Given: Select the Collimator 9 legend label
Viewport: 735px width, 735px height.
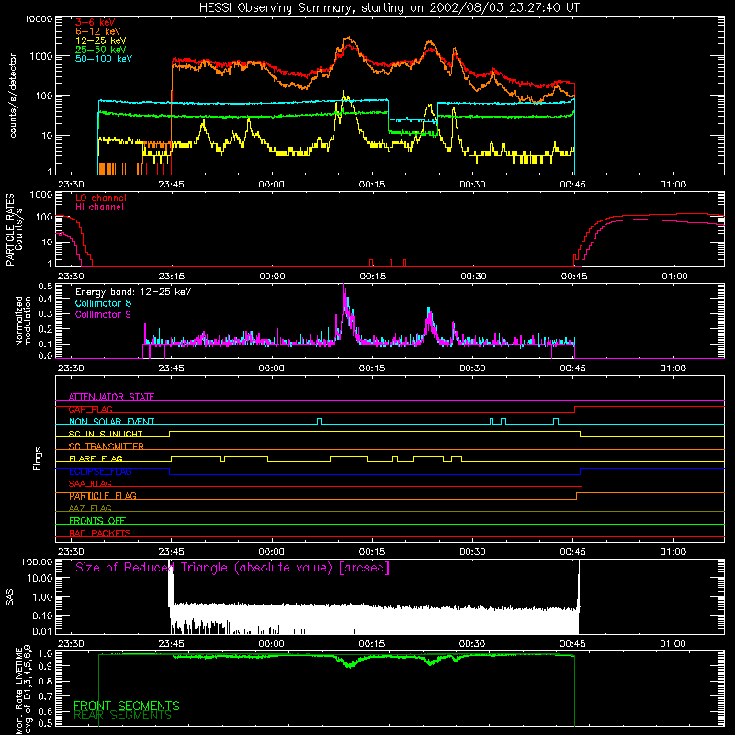Looking at the screenshot, I should point(103,314).
